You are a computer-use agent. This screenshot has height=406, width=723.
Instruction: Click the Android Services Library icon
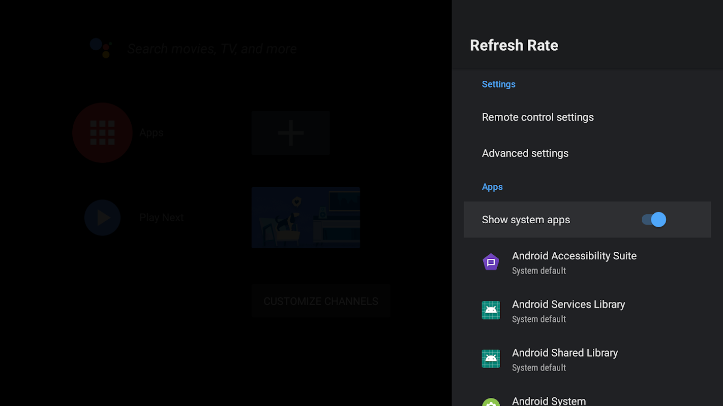click(491, 310)
